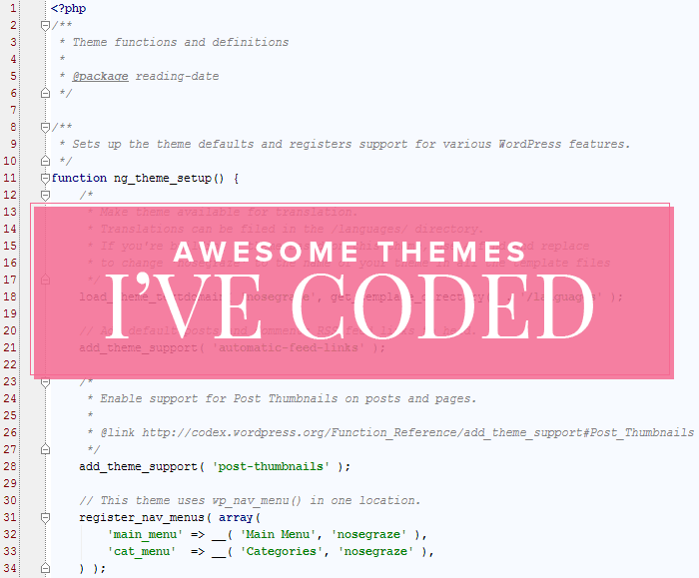Image resolution: width=699 pixels, height=578 pixels.
Task: Click the fold end marker at line 34
Action: (45, 568)
